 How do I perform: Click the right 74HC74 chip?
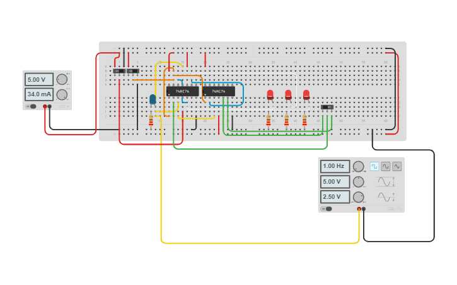(219, 91)
